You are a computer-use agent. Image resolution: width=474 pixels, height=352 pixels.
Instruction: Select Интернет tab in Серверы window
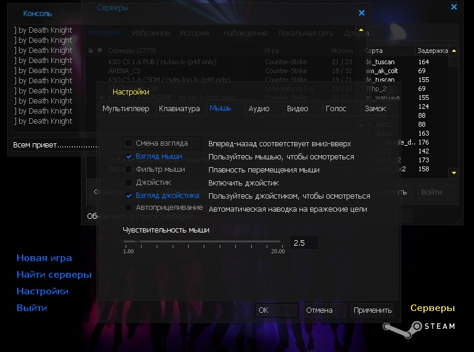[105, 33]
